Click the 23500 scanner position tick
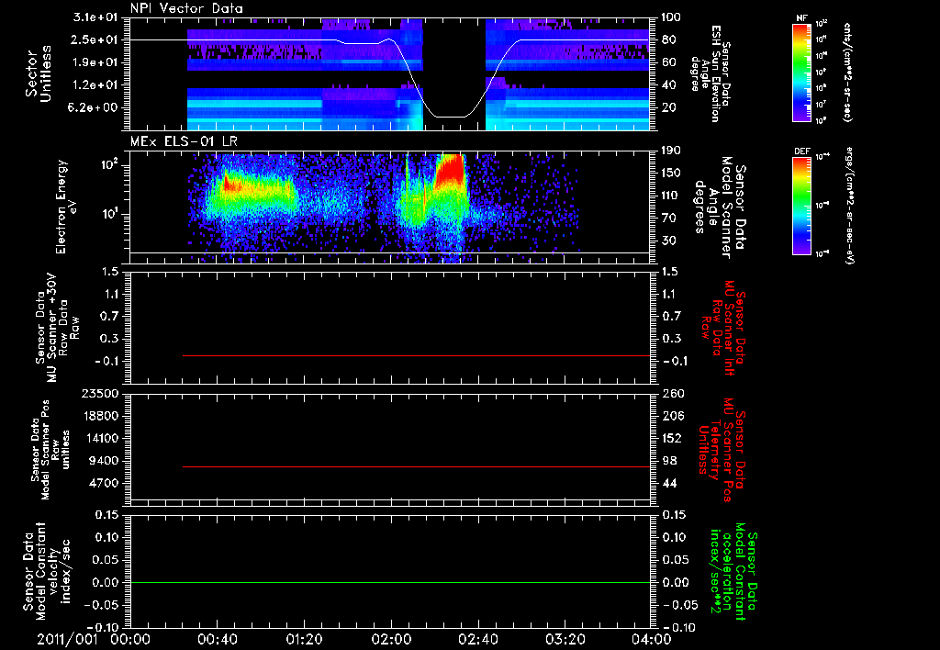 click(100, 394)
